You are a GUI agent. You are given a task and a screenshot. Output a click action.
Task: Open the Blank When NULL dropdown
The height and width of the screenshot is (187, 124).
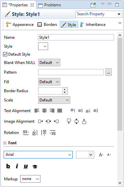coord(49,62)
